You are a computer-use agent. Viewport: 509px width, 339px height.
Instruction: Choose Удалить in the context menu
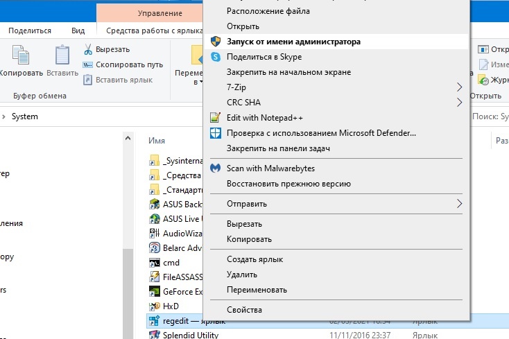pos(336,275)
